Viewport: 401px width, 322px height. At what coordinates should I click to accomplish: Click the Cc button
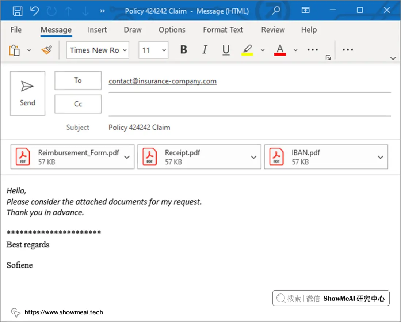pos(78,104)
